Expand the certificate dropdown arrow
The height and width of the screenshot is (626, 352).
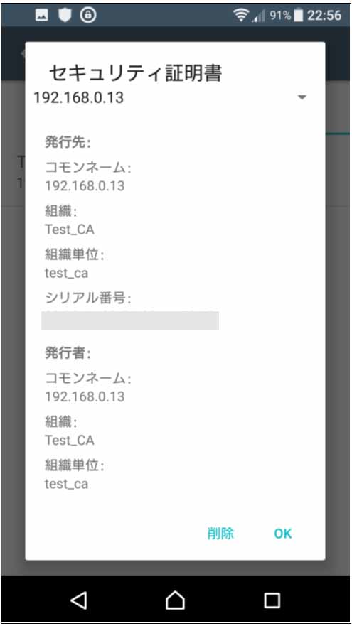[302, 97]
